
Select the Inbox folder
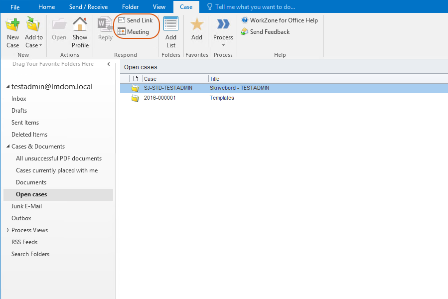coord(19,99)
